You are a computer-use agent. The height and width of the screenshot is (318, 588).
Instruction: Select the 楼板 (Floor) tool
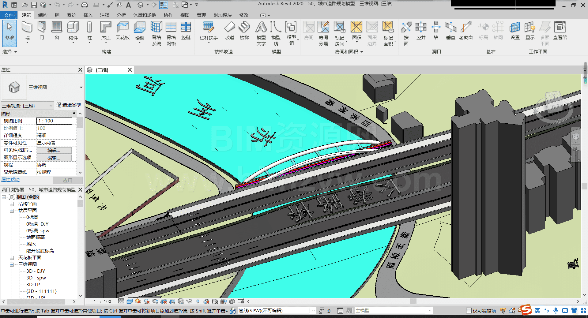click(x=140, y=31)
